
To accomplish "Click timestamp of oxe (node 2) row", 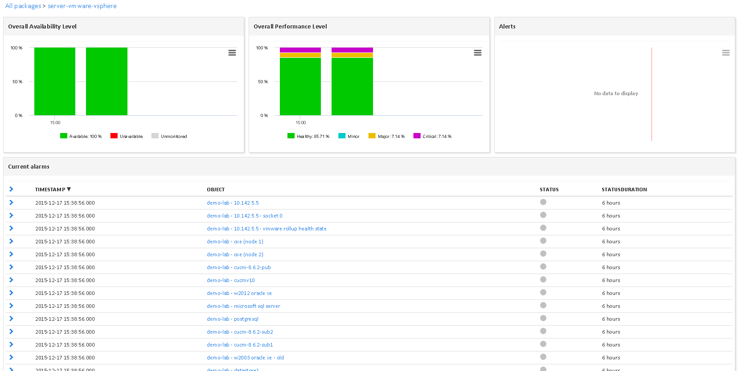I will click(x=65, y=254).
